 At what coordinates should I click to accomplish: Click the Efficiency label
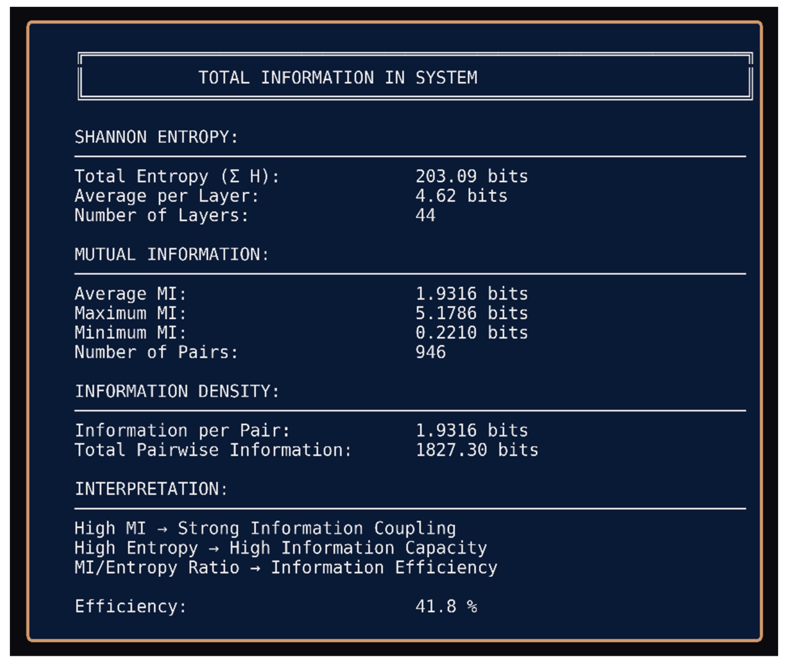(130, 606)
